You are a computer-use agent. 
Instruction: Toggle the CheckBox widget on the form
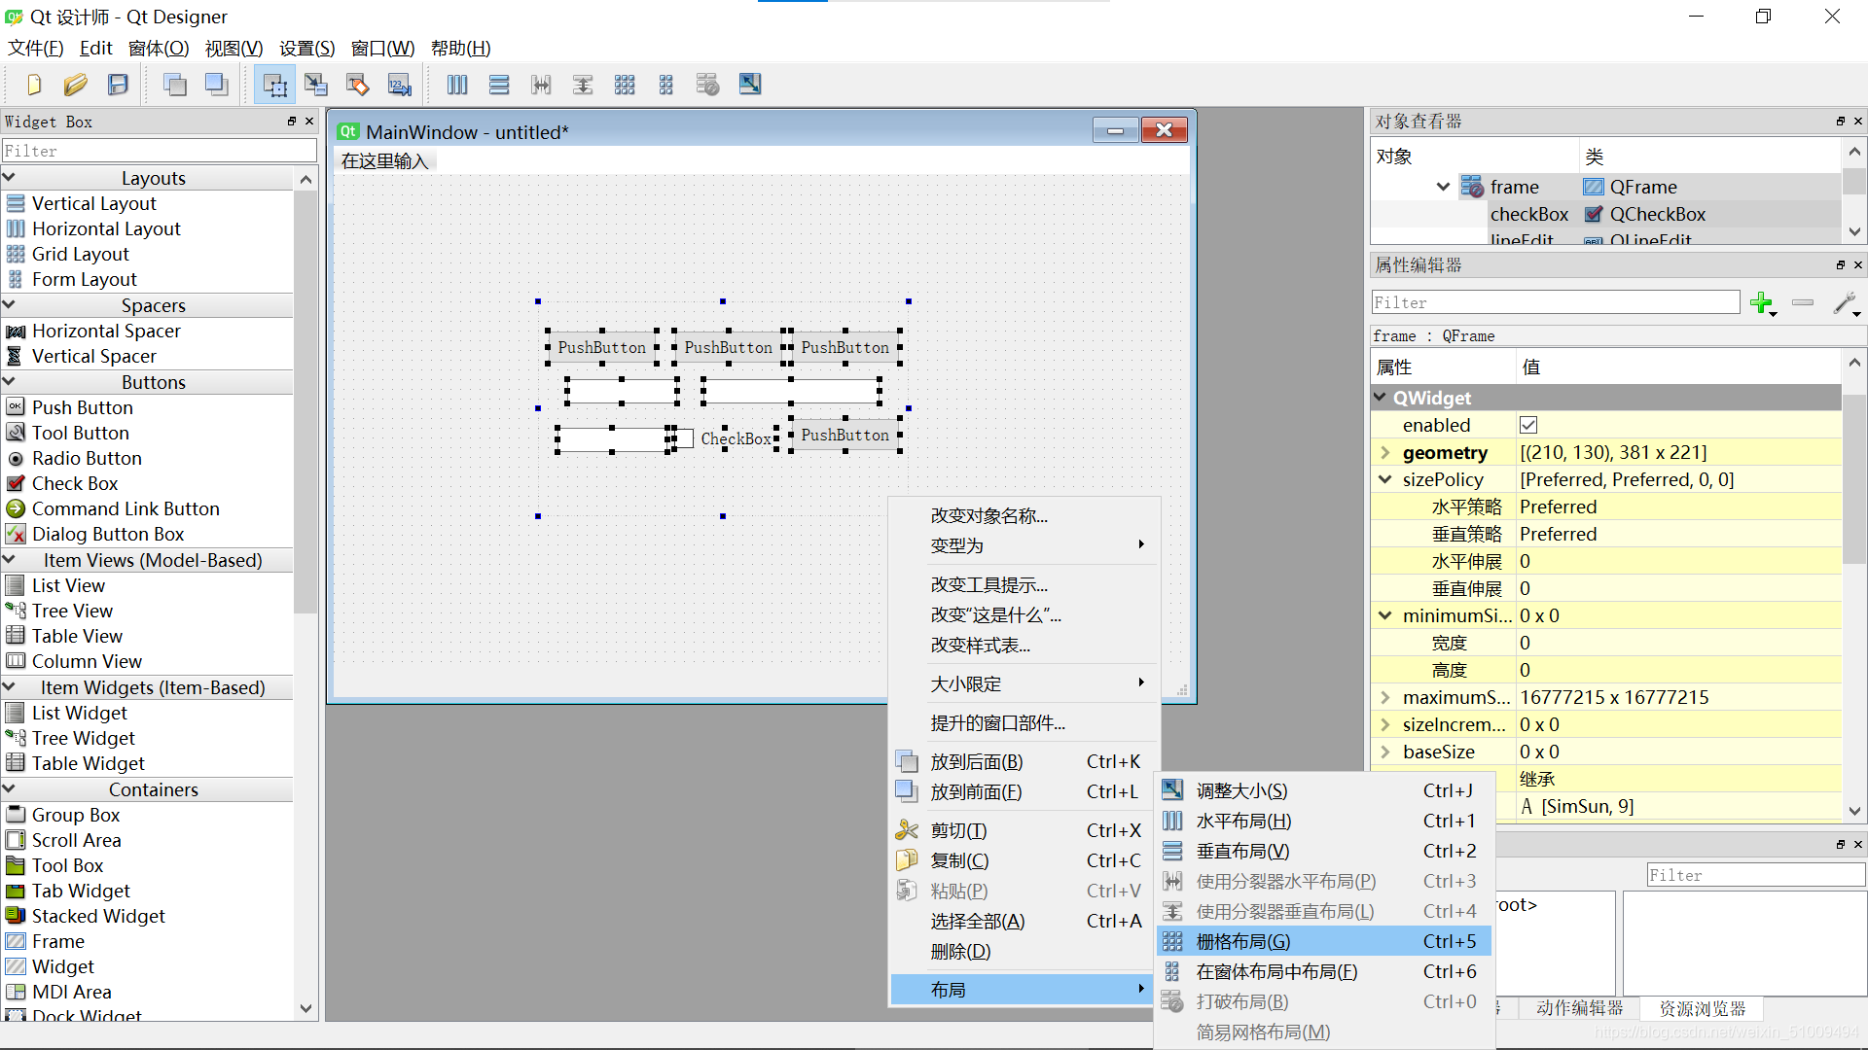[685, 438]
